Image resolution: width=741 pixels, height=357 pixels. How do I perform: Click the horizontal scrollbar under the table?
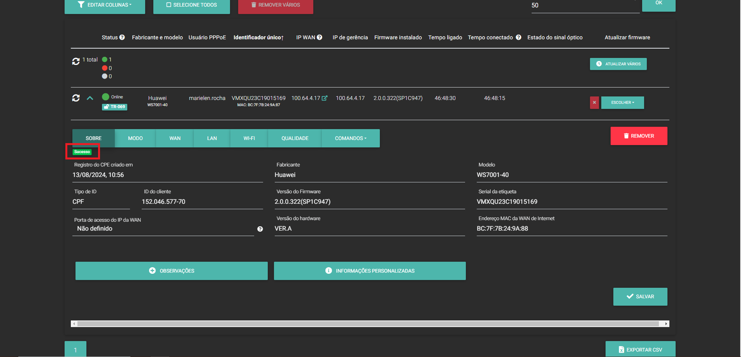[x=368, y=324]
